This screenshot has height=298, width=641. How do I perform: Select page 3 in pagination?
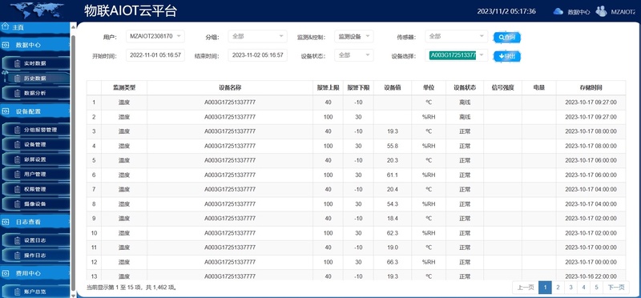570,288
